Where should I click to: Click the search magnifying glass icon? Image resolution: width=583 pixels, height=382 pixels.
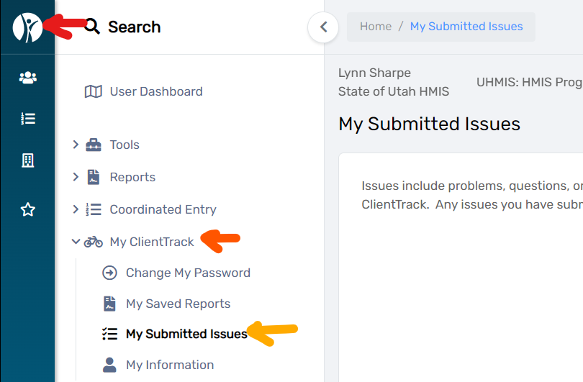coord(92,27)
